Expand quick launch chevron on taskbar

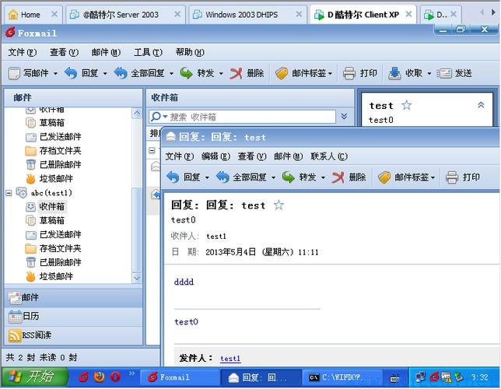pyautogui.click(x=131, y=373)
